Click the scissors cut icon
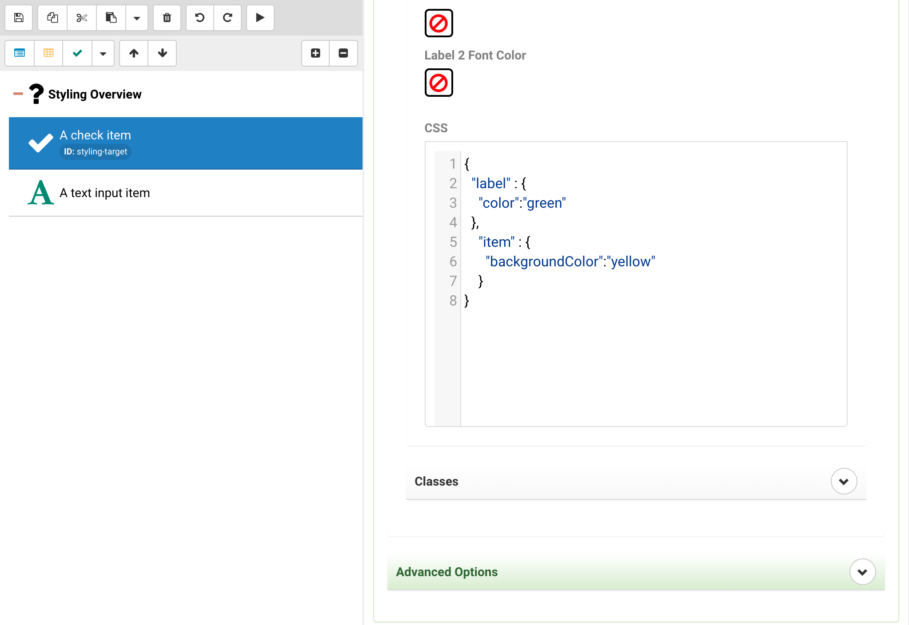 pos(82,18)
